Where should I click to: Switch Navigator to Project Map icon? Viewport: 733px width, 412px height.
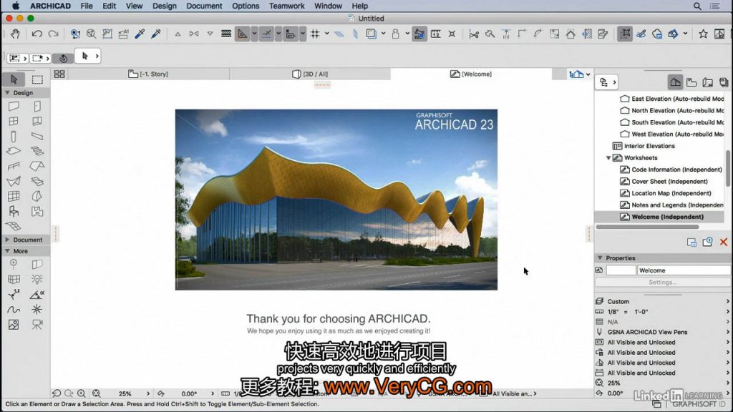click(675, 82)
